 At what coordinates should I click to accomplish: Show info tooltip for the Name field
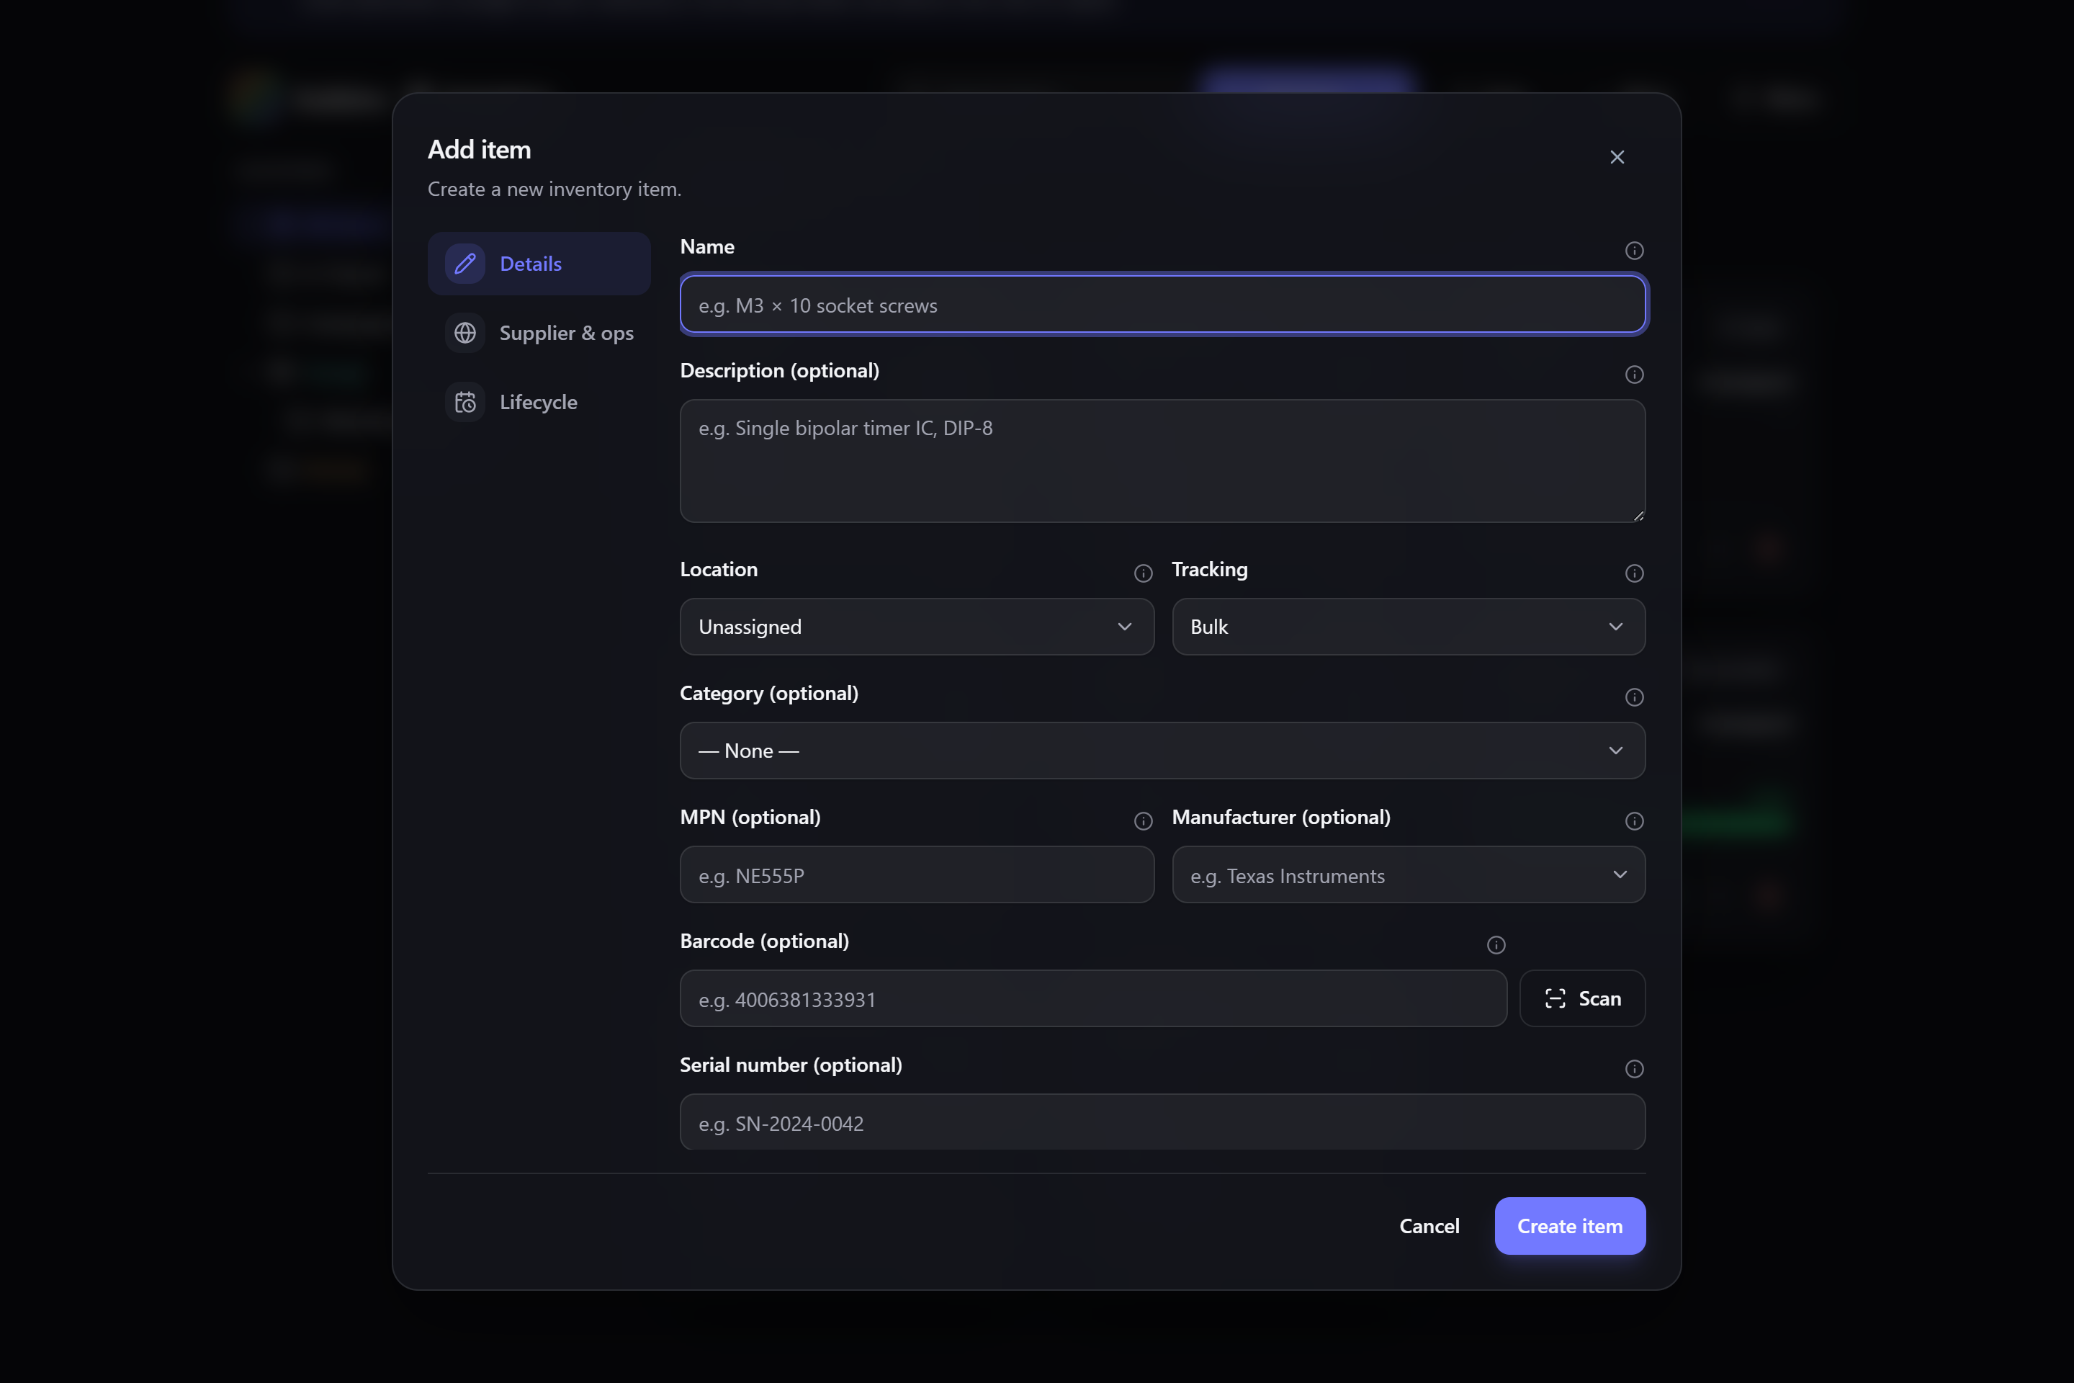(x=1634, y=251)
